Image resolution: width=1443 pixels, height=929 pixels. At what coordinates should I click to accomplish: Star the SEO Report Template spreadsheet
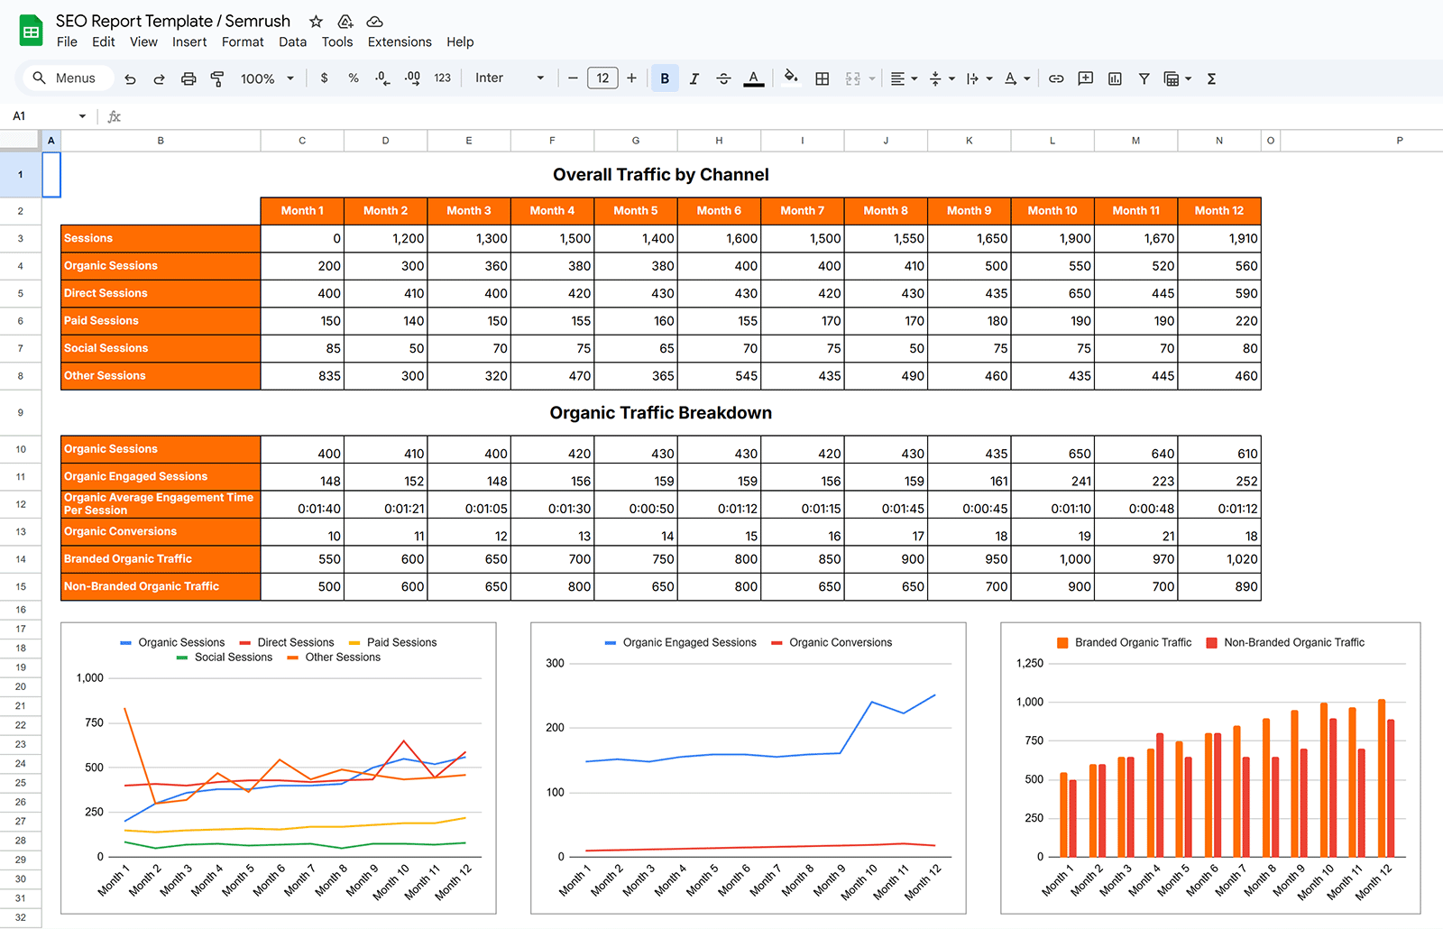click(x=315, y=21)
